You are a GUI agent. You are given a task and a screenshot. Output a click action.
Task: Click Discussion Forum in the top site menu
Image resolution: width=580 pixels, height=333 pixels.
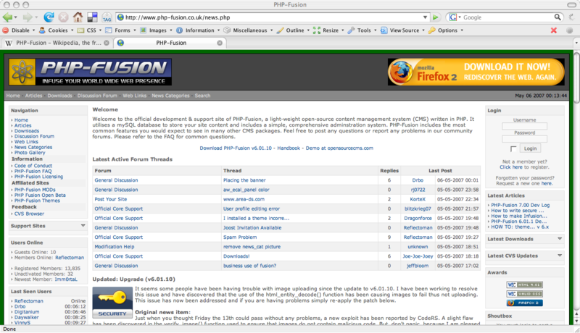tap(97, 96)
